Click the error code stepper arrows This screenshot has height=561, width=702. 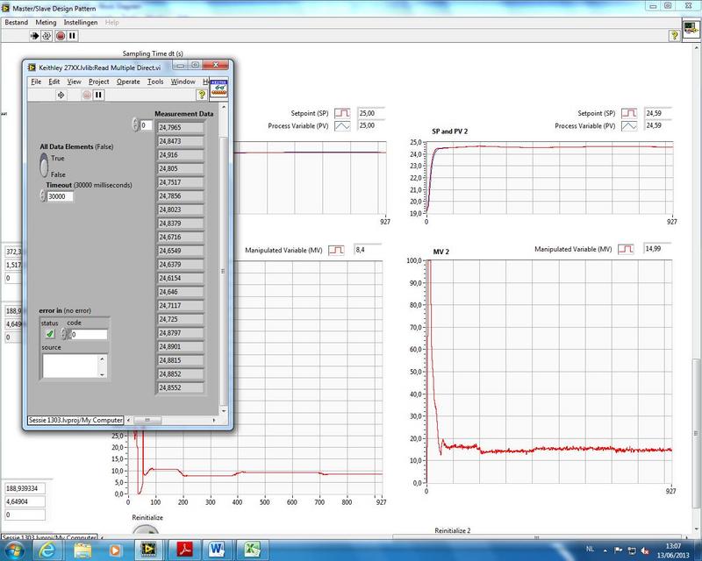pyautogui.click(x=64, y=334)
